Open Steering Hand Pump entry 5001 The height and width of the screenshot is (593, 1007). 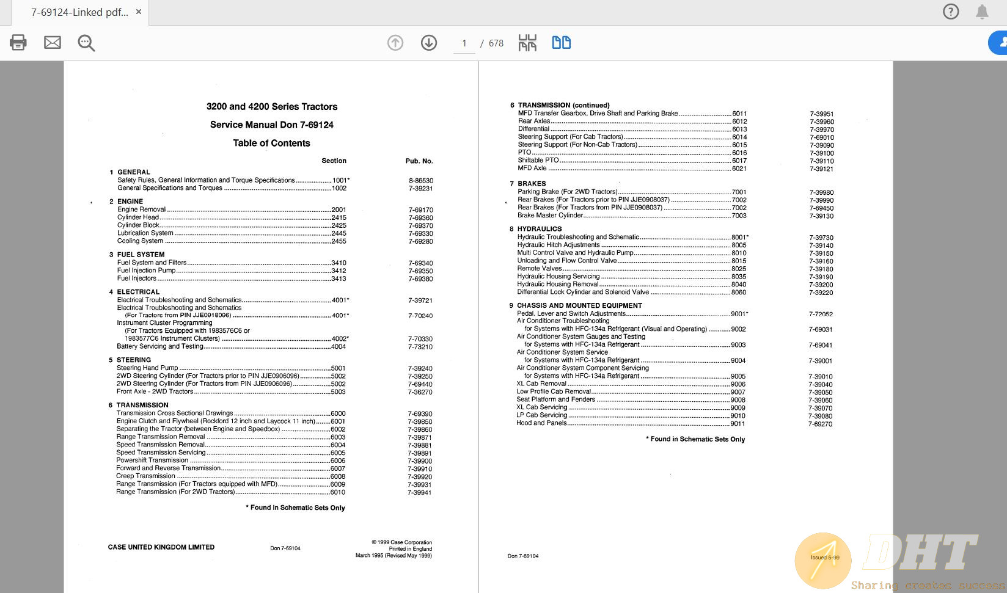[147, 368]
